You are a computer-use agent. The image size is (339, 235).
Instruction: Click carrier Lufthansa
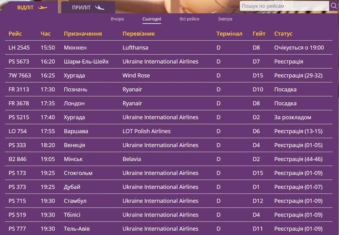click(135, 48)
